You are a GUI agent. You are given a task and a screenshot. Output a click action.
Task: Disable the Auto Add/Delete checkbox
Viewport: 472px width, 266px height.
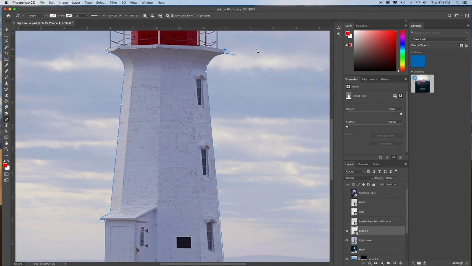pyautogui.click(x=172, y=16)
